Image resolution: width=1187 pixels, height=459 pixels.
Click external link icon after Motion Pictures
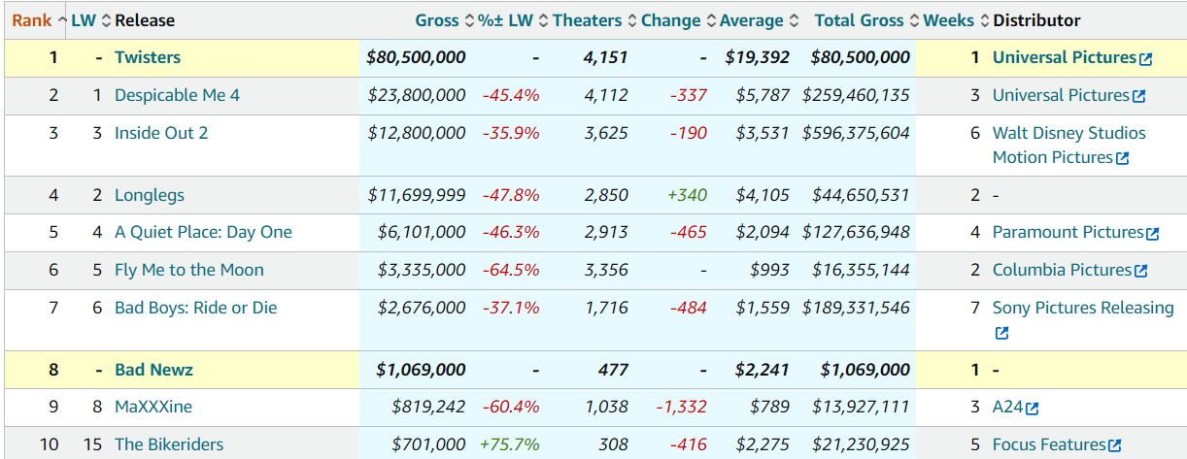coord(1123,159)
